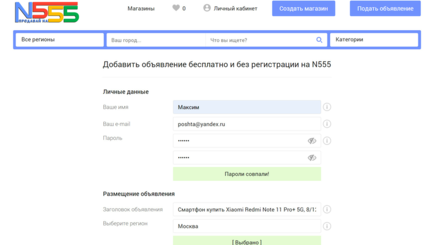
Task: Click the 'Что вы ищете?' search field
Action: coord(259,40)
